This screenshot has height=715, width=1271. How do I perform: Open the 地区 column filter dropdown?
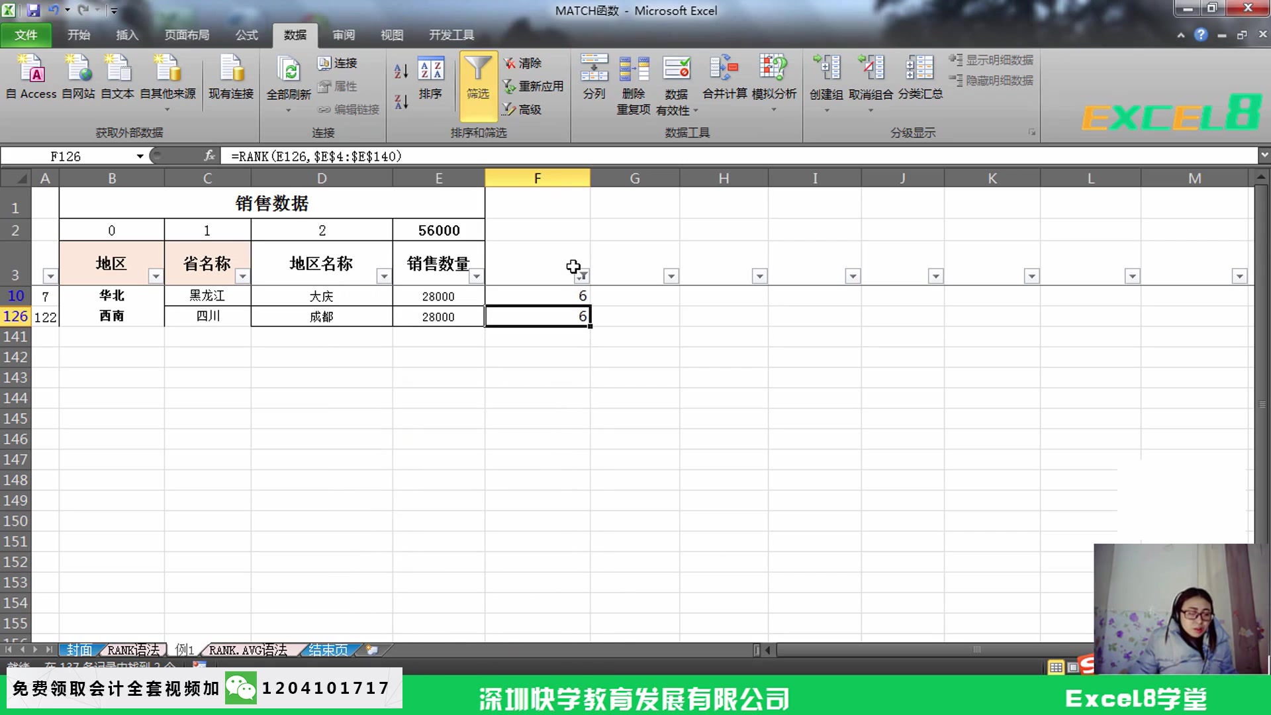(156, 276)
